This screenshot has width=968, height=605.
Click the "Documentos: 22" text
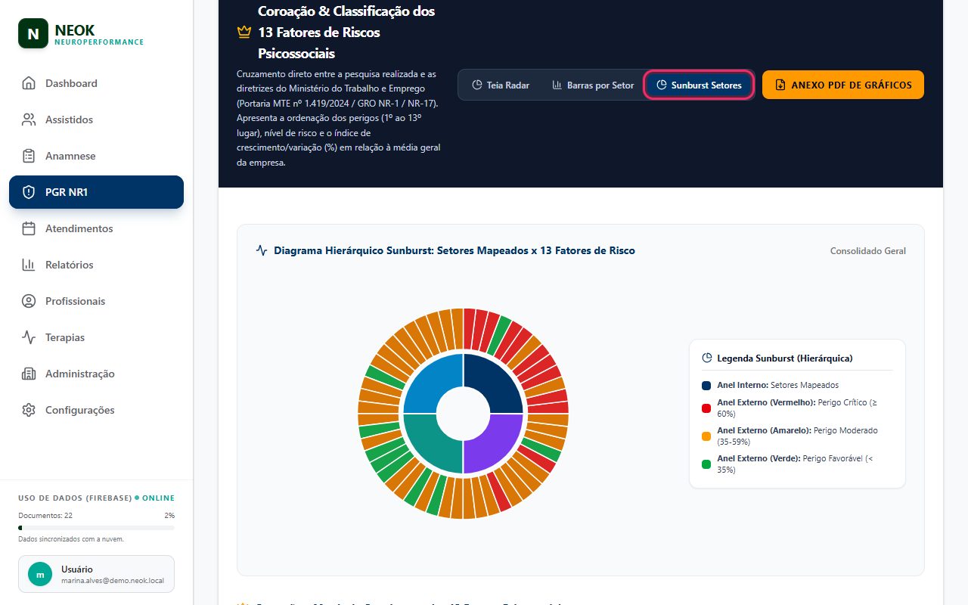[x=45, y=516]
